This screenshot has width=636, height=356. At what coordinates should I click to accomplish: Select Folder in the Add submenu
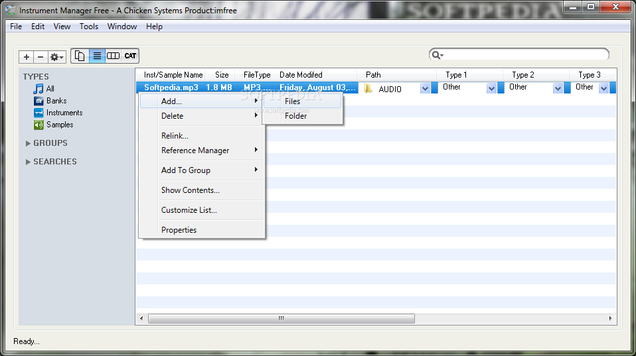tap(302, 116)
